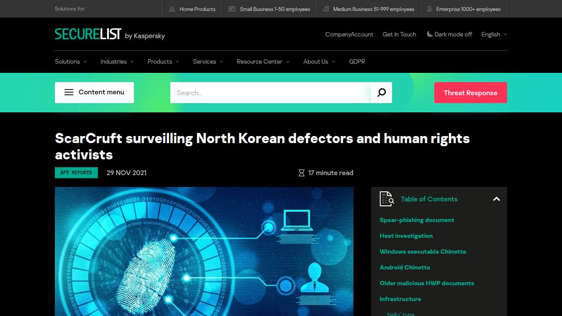
Task: Open Medium Business 51-999 employees link
Action: pyautogui.click(x=368, y=9)
